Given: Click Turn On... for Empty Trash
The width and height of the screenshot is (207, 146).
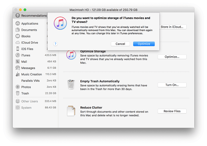Looking at the screenshot, I should pos(172,85).
